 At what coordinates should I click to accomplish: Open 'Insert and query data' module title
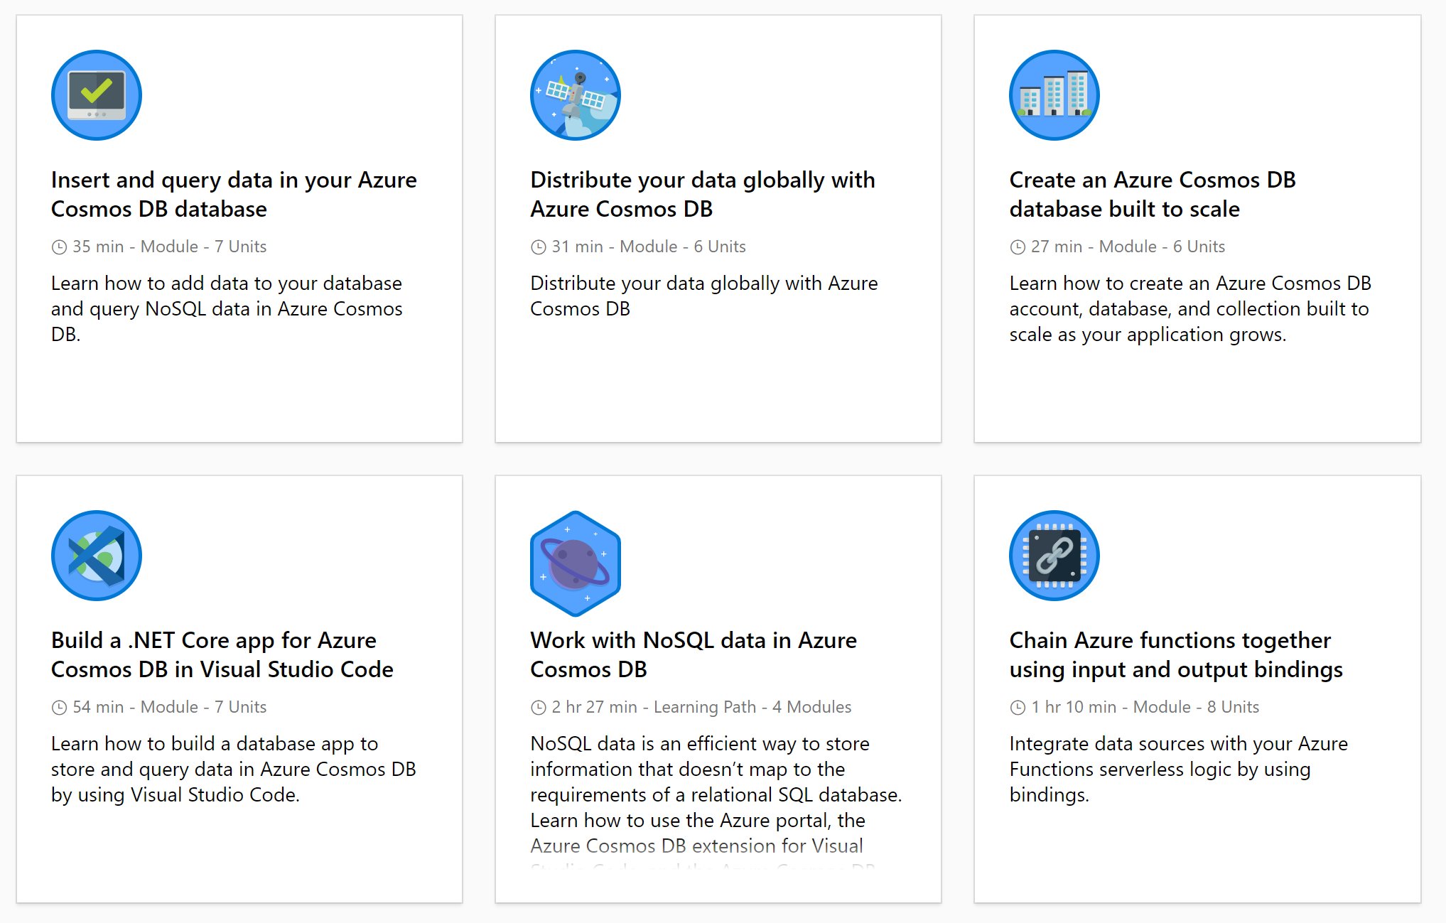234,194
